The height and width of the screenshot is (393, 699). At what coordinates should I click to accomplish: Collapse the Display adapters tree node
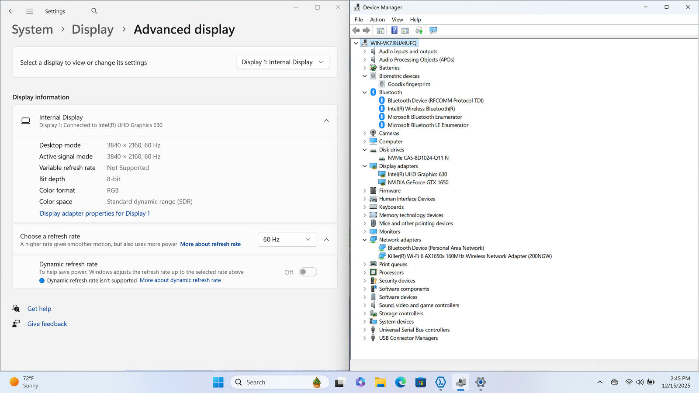click(365, 166)
